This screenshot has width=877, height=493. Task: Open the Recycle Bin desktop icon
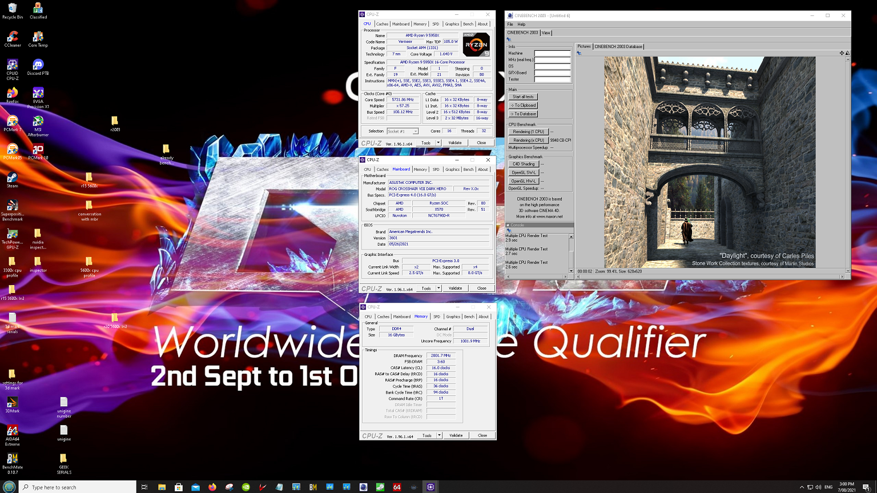click(13, 10)
